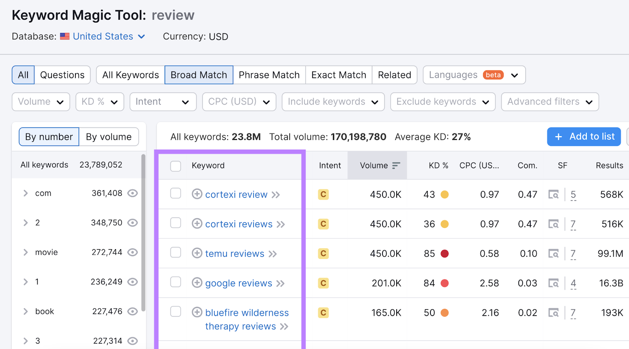Click double-arrow icon next to temu reviews
The width and height of the screenshot is (629, 349).
[x=273, y=254]
